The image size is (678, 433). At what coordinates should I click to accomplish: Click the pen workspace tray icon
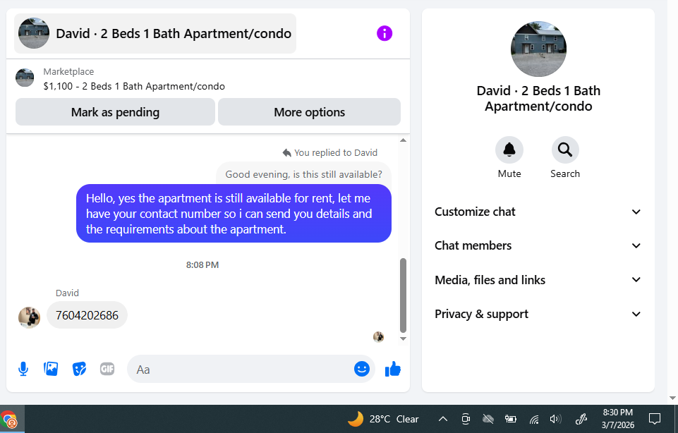[581, 419]
